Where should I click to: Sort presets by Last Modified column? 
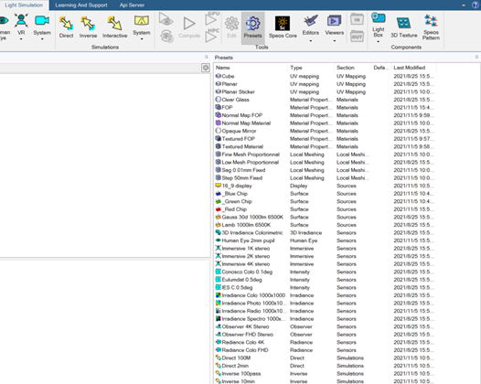click(413, 68)
